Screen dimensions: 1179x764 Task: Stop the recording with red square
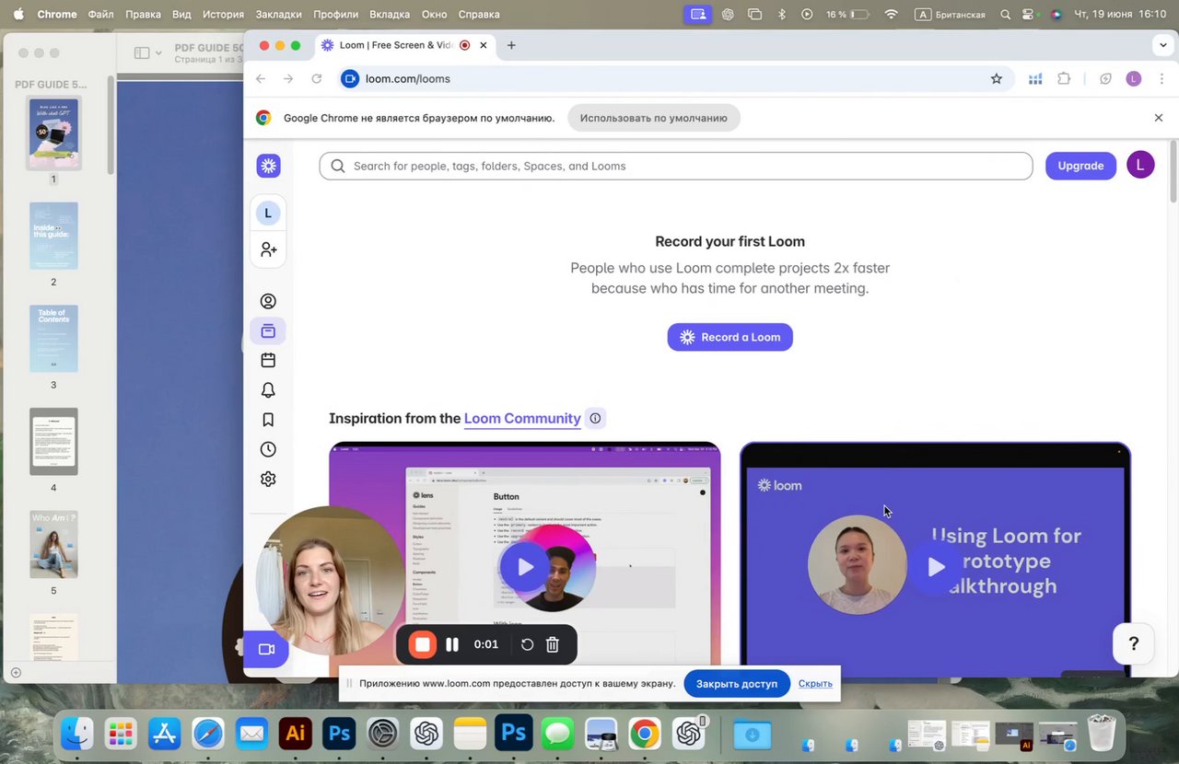tap(423, 644)
